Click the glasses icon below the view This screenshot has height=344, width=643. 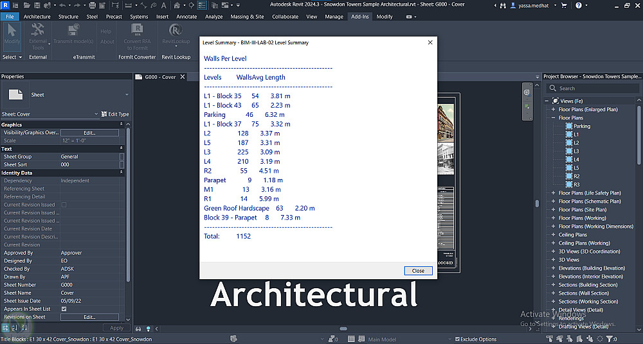pos(139,329)
